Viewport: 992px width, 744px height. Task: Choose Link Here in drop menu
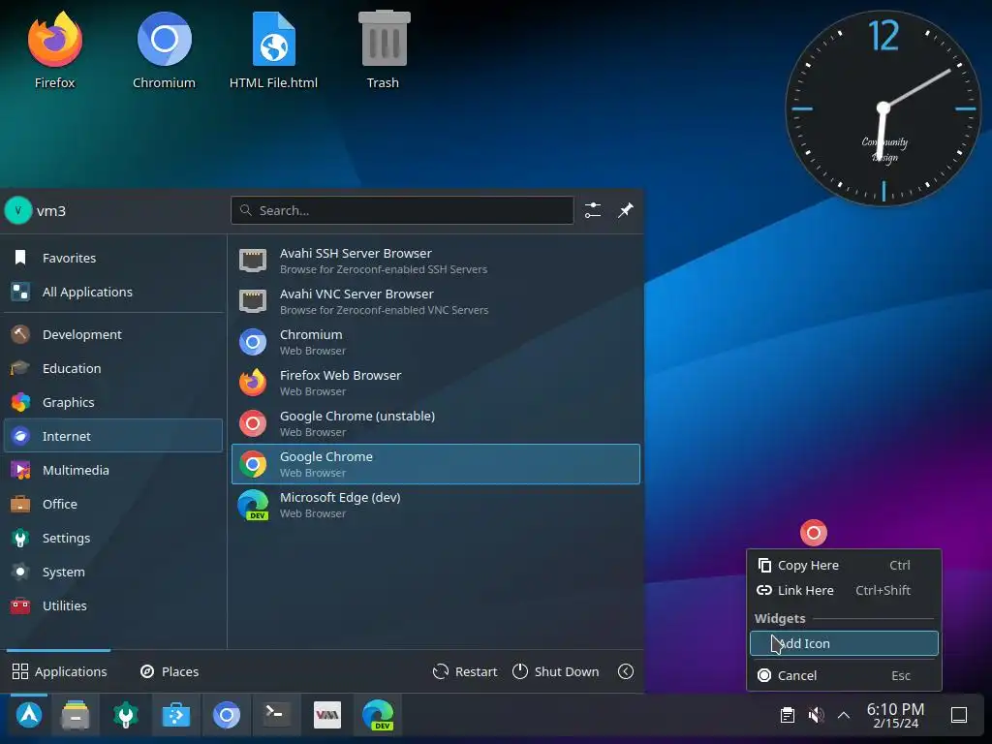pyautogui.click(x=844, y=590)
